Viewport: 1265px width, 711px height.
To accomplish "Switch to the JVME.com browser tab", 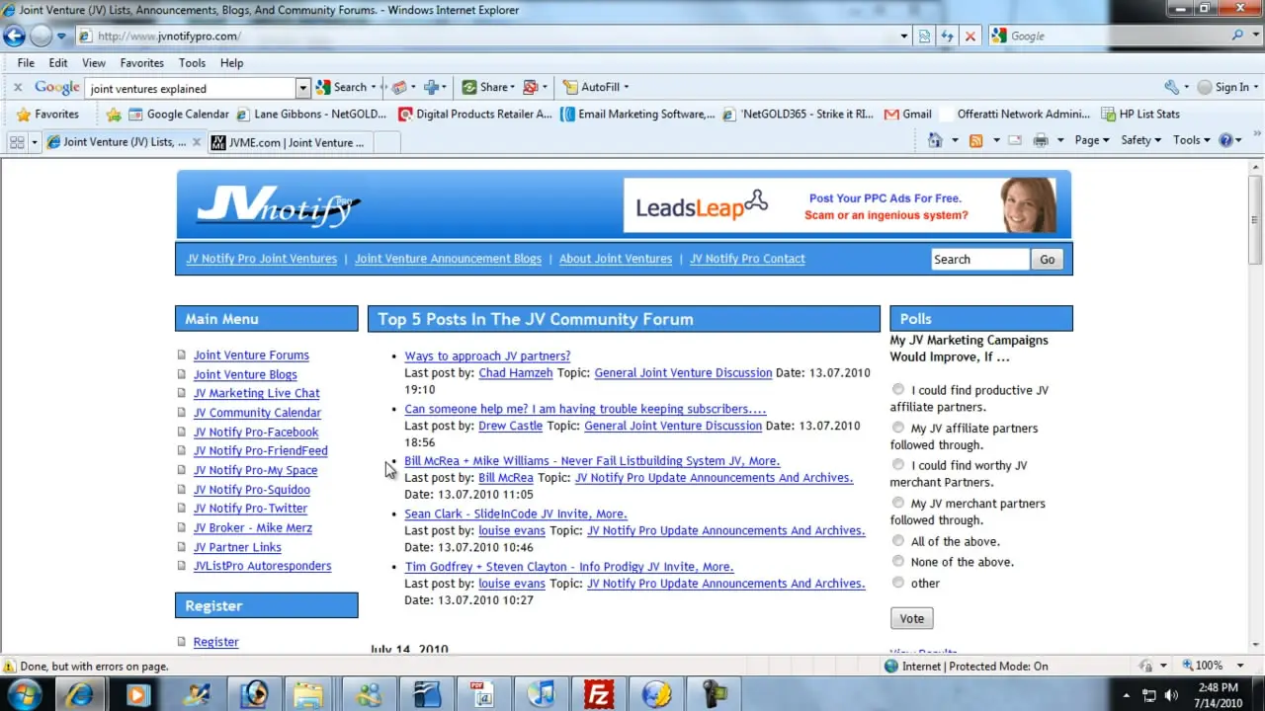I will [289, 142].
